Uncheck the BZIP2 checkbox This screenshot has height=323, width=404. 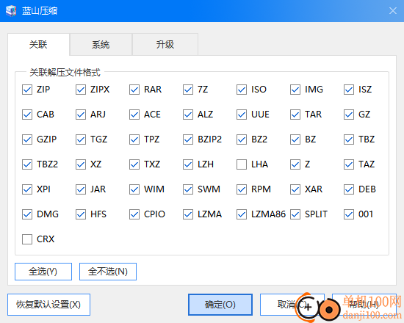(188, 139)
